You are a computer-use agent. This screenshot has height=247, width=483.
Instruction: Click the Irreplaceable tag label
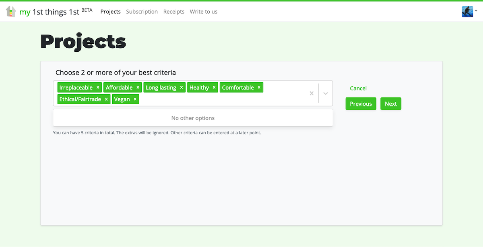point(76,87)
